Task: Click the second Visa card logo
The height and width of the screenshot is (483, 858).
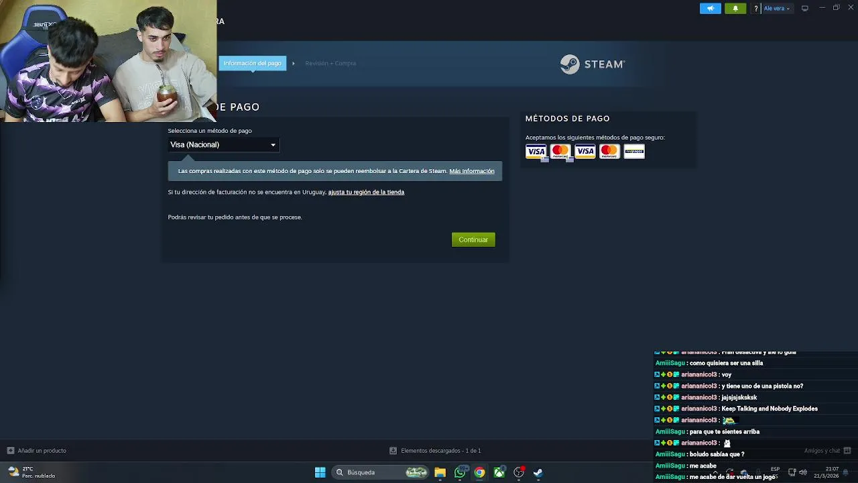Action: tap(585, 152)
